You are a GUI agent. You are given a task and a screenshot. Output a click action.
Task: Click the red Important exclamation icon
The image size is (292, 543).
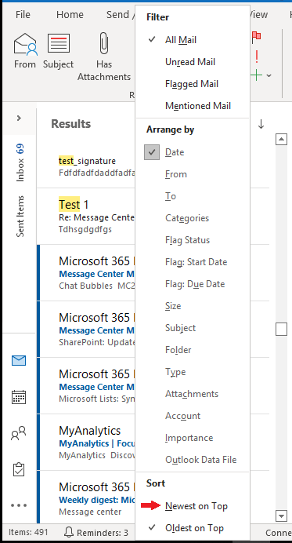257,56
